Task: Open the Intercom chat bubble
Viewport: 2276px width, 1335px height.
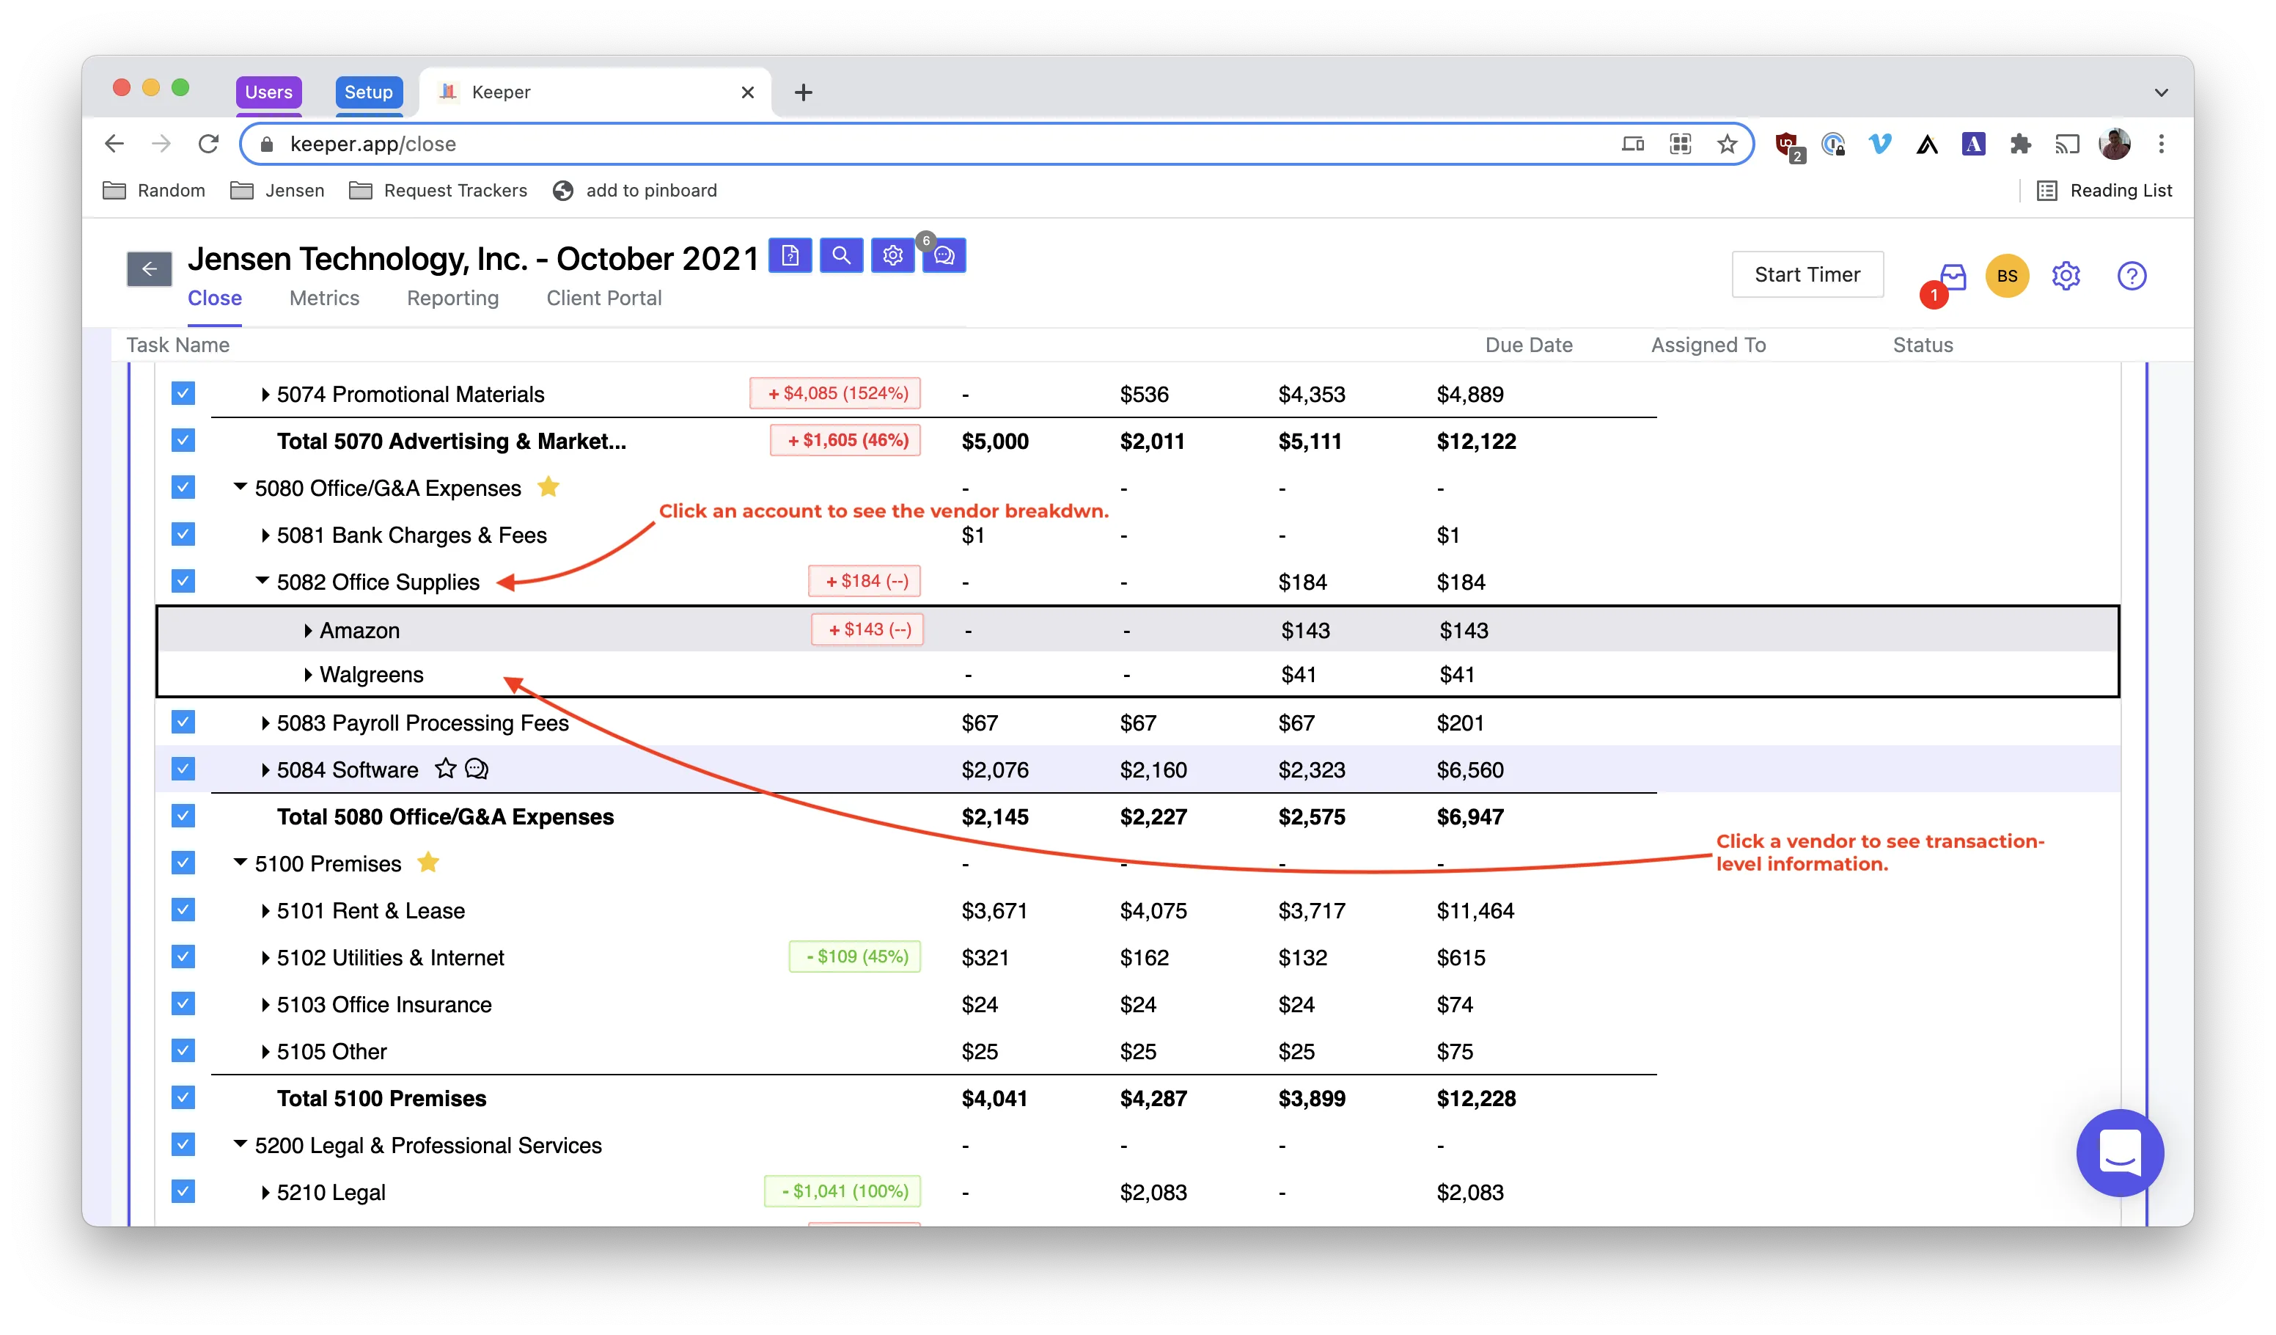Action: (2120, 1152)
